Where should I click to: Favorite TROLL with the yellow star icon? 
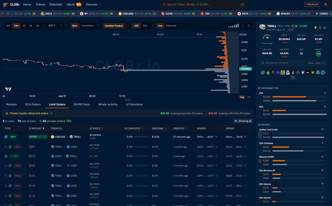point(315,28)
